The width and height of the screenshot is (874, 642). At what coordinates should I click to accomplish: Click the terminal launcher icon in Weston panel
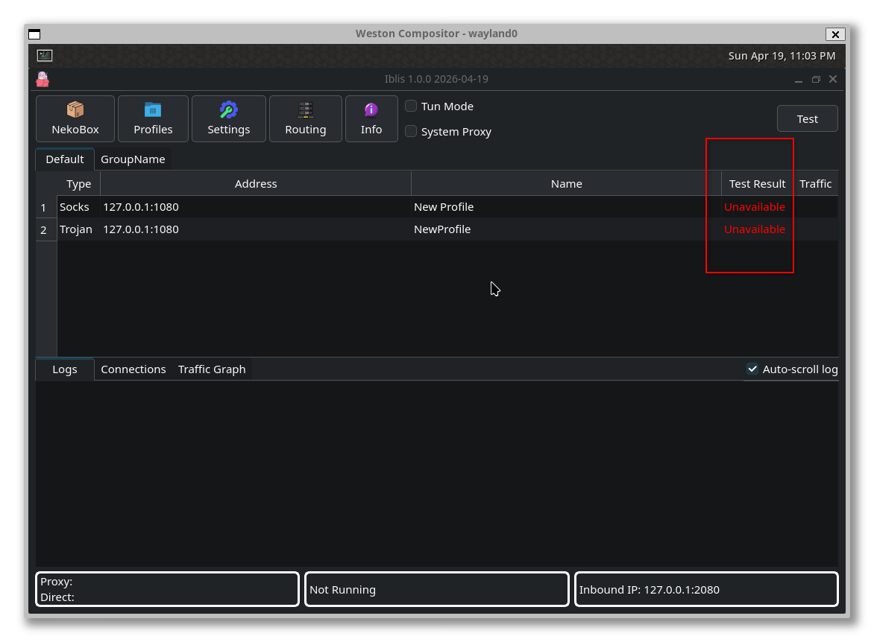(x=45, y=56)
